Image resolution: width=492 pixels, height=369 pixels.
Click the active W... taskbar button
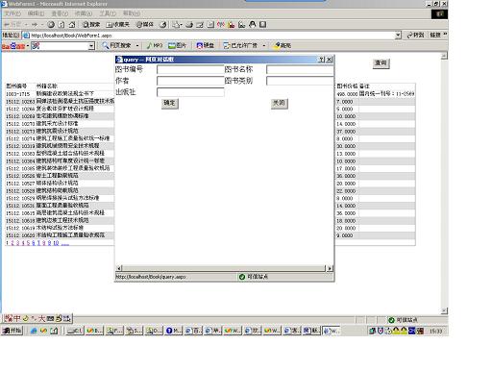click(x=331, y=331)
